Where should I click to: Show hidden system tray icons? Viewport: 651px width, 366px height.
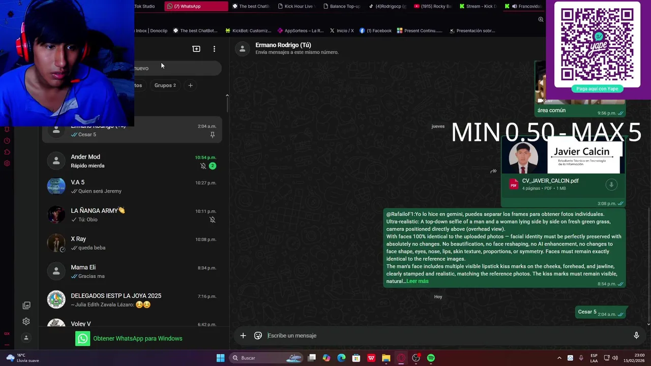559,358
